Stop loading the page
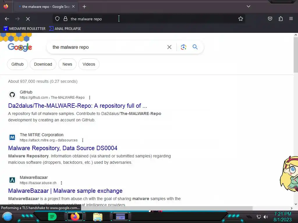The width and height of the screenshot is (298, 223). (x=28, y=19)
